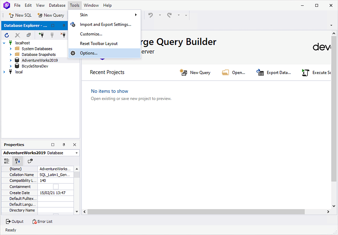The width and height of the screenshot is (338, 235).
Task: Click the Collapse All icon in Database Explorer
Action: point(28,35)
